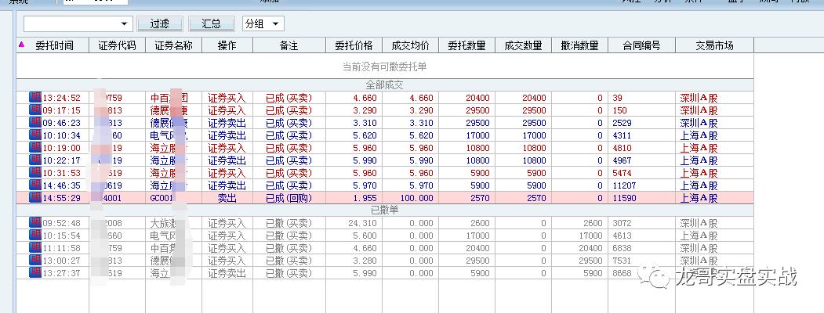Click contract number 11590
The height and width of the screenshot is (313, 824).
pos(624,198)
